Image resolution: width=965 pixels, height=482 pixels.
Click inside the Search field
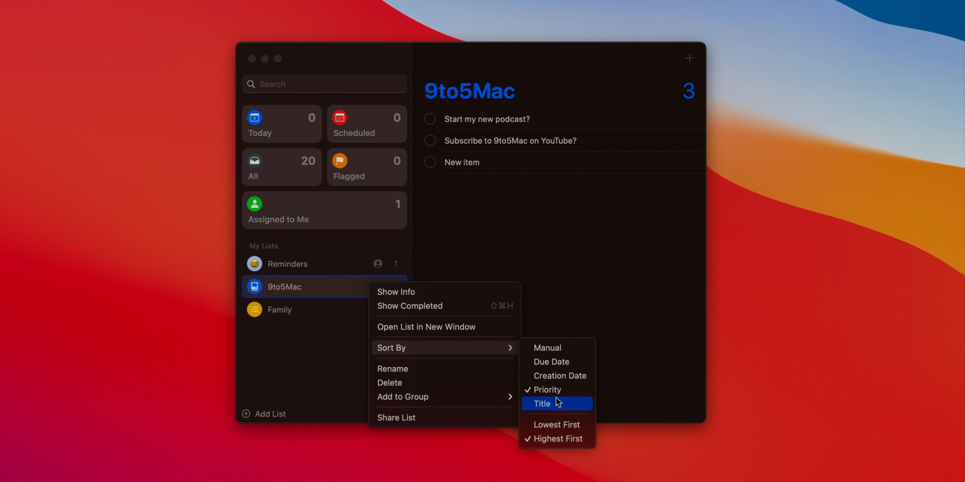pos(324,84)
